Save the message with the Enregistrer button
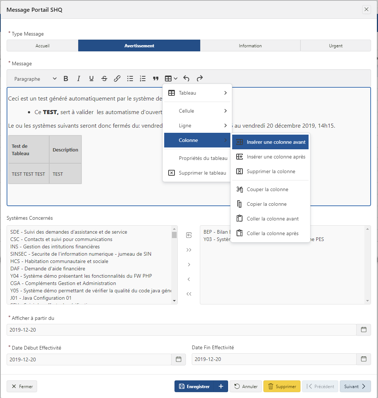378x398 pixels. coord(198,386)
